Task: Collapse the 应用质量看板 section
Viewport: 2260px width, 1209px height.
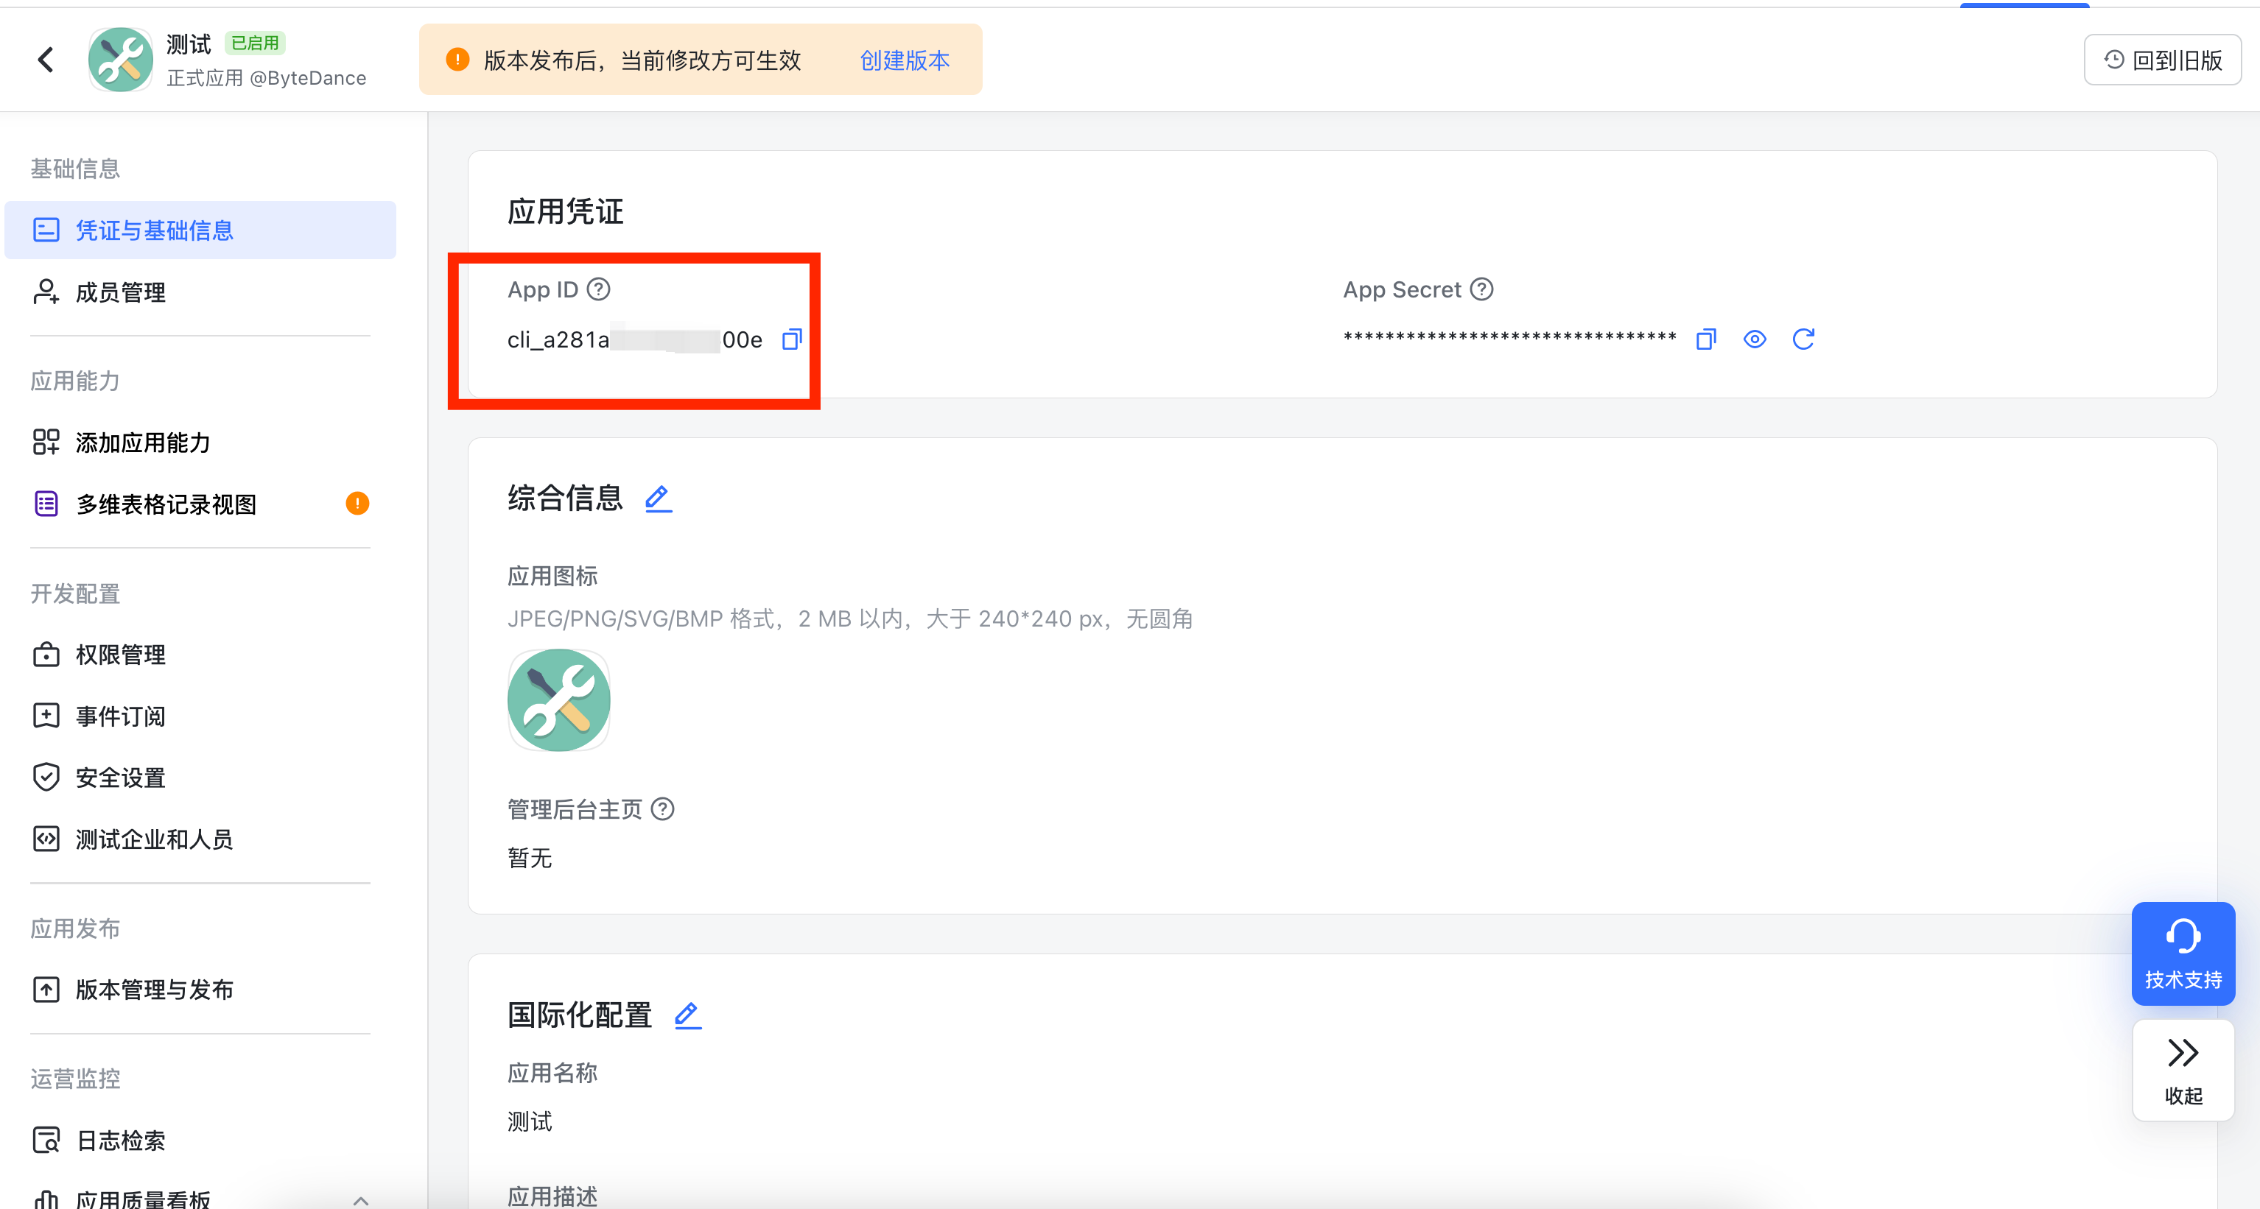Action: coord(359,1199)
